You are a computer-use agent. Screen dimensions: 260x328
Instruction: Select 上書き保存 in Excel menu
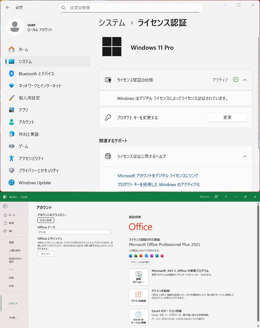tap(15, 250)
